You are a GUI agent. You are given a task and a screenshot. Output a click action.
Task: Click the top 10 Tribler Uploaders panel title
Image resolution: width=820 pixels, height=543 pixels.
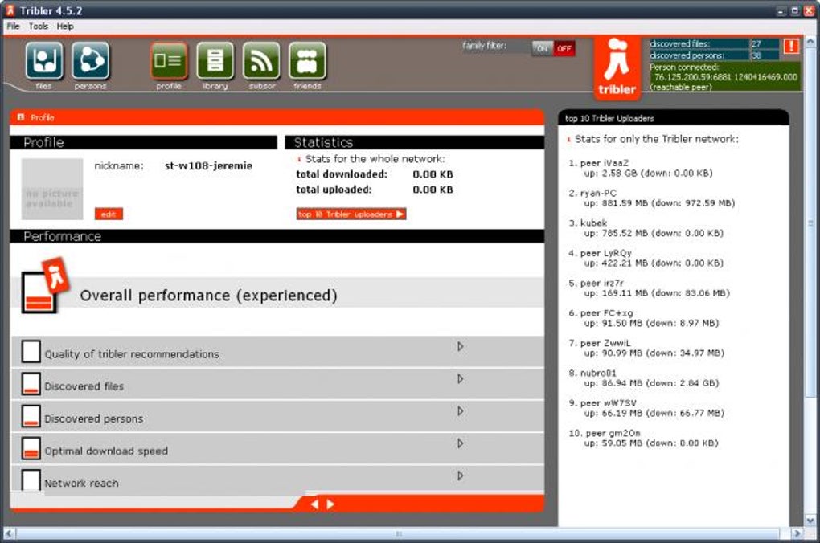pos(609,118)
